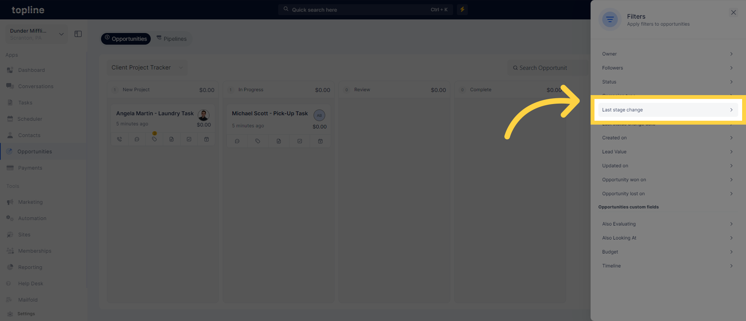Click the notes icon on Angela Martin card
Screen dimensions: 746x321
[x=171, y=139]
